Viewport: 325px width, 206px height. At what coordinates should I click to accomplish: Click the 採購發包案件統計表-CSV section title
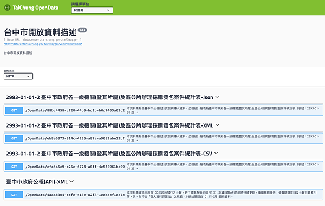coord(109,154)
